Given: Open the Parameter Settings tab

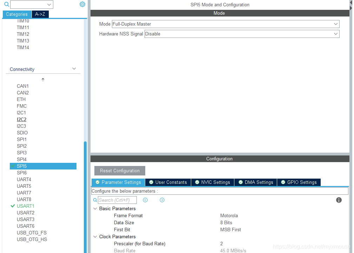Looking at the screenshot, I should 118,182.
